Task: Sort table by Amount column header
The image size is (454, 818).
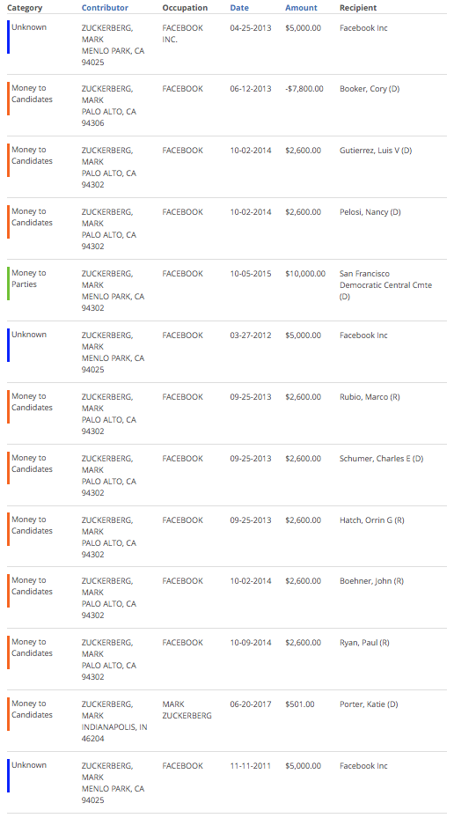Action: click(301, 8)
